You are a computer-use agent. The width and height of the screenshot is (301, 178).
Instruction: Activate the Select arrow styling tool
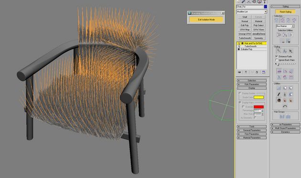coord(291,51)
